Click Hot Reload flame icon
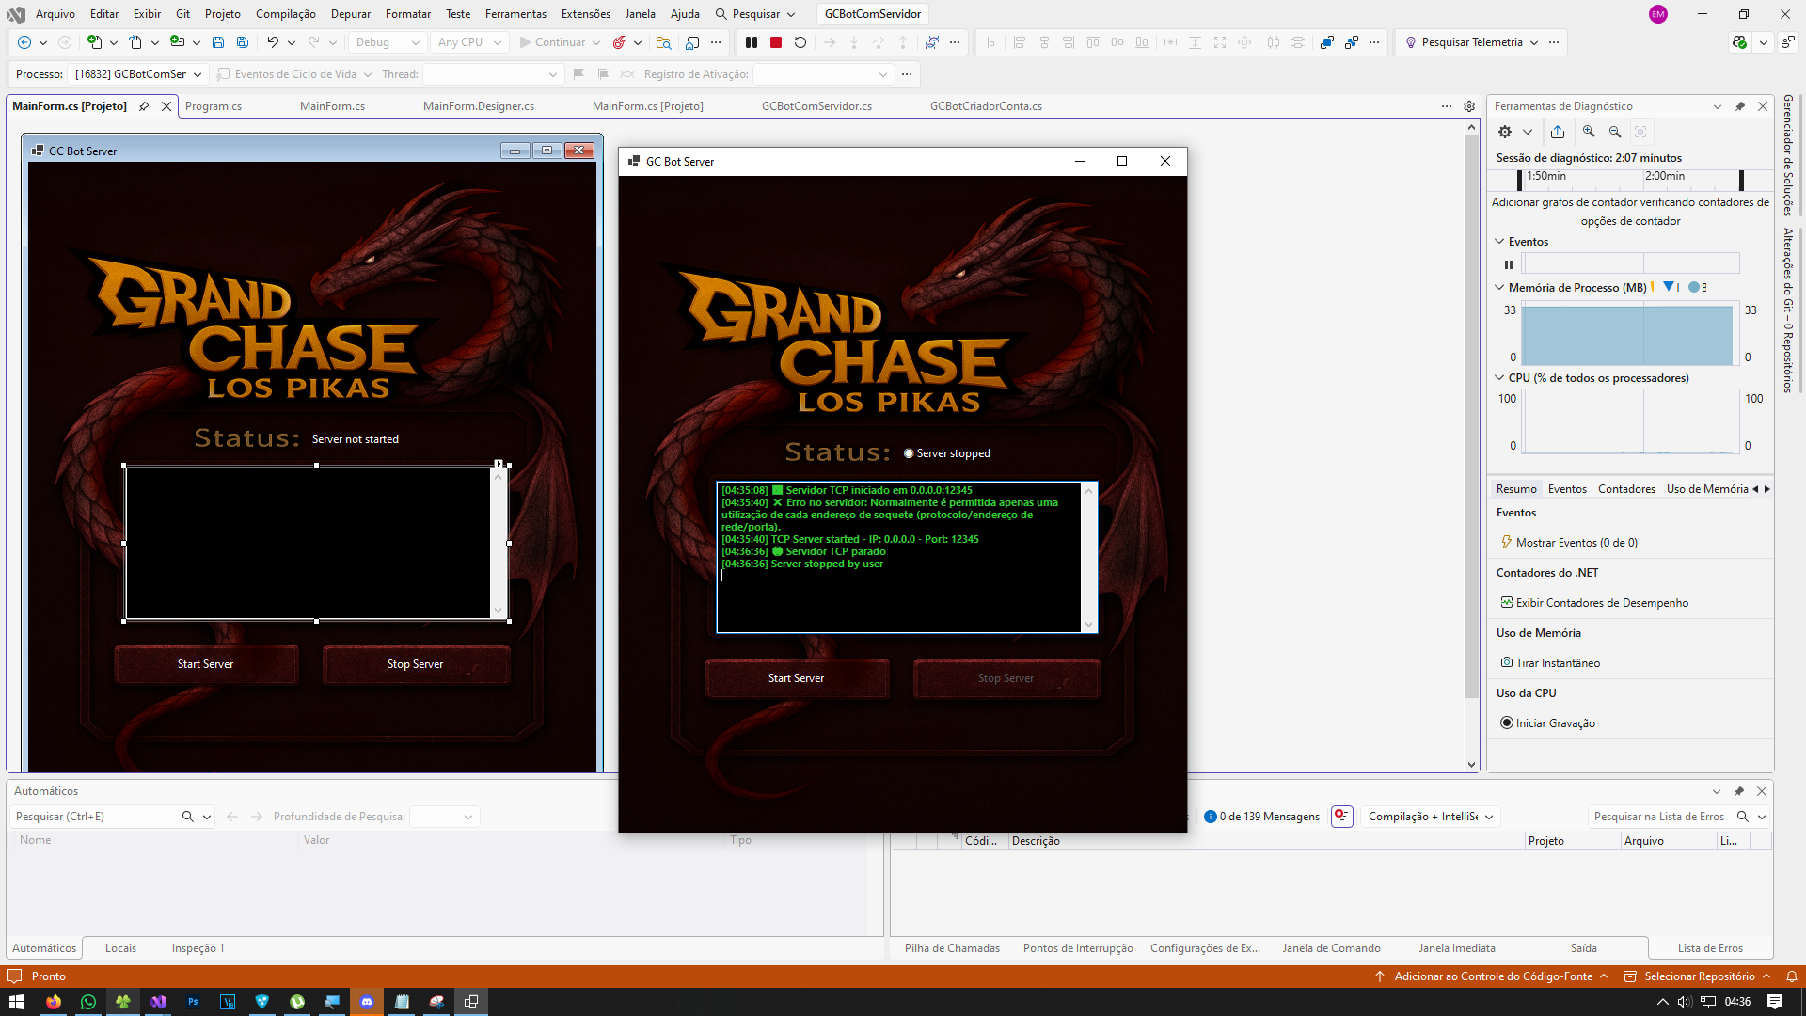Viewport: 1806px width, 1016px height. tap(619, 42)
